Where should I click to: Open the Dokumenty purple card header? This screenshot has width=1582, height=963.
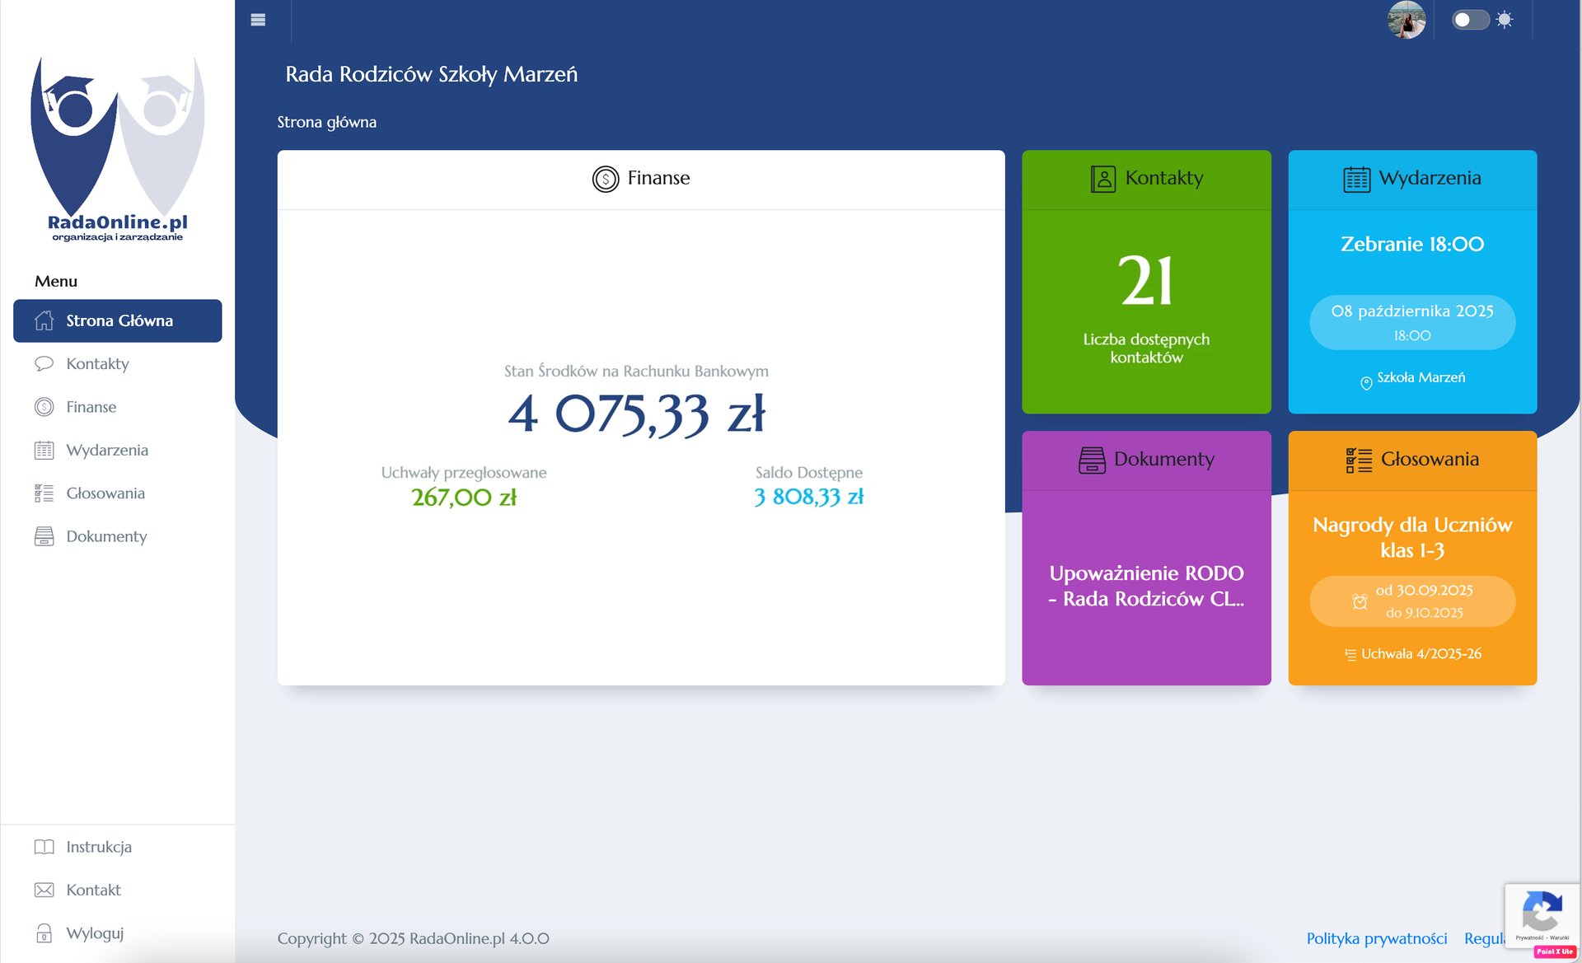1146,460
